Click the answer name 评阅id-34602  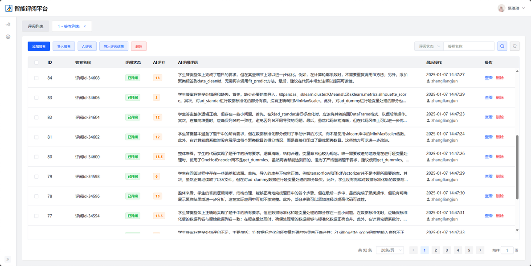(87, 137)
